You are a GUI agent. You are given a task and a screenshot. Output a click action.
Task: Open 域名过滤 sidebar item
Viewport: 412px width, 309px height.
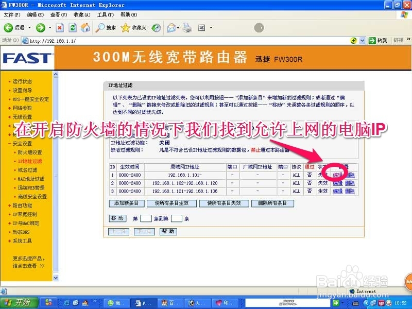(27, 170)
